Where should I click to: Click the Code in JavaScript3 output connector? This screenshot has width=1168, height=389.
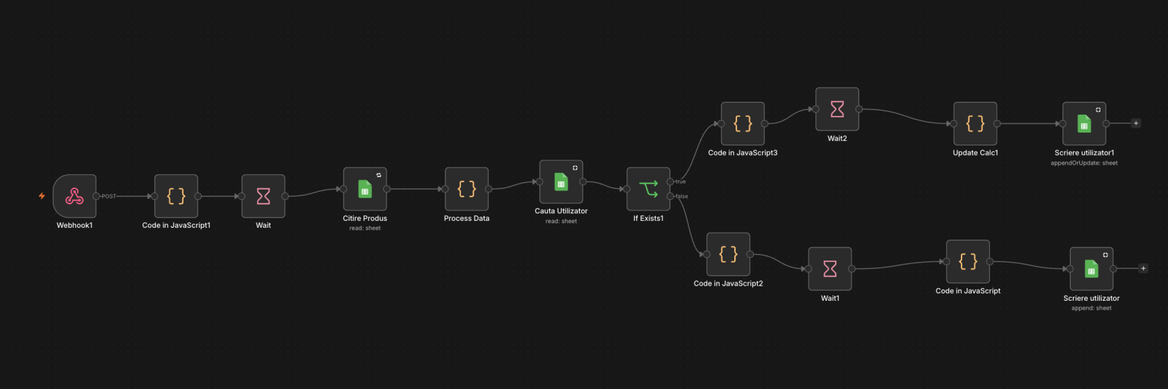click(765, 124)
